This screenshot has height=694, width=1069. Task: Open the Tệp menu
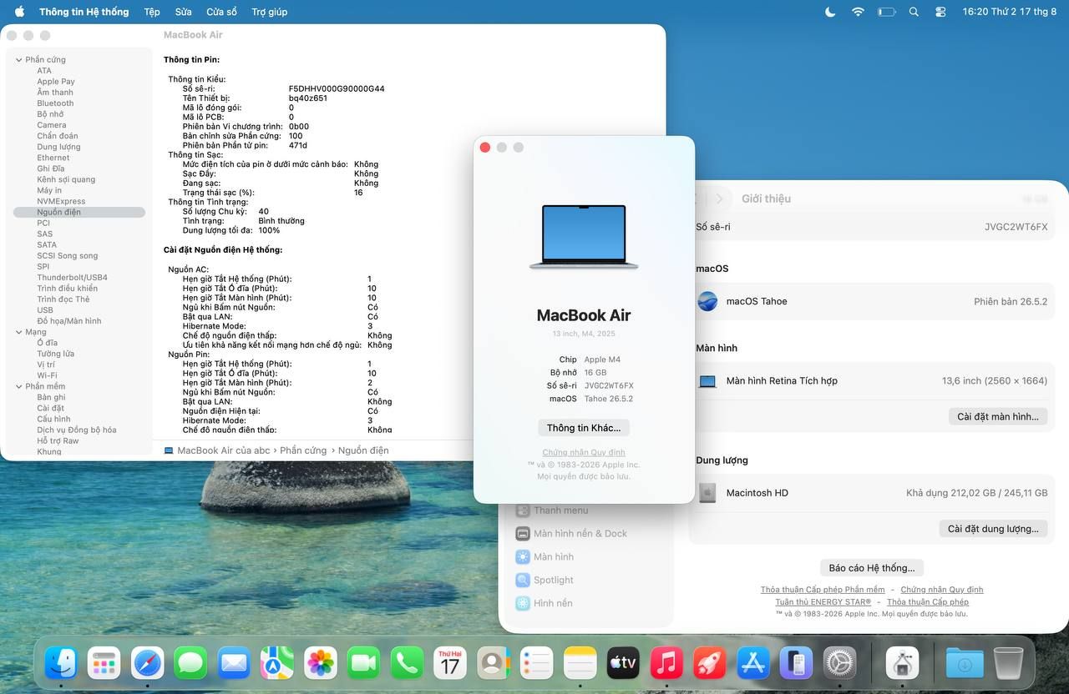pyautogui.click(x=151, y=12)
